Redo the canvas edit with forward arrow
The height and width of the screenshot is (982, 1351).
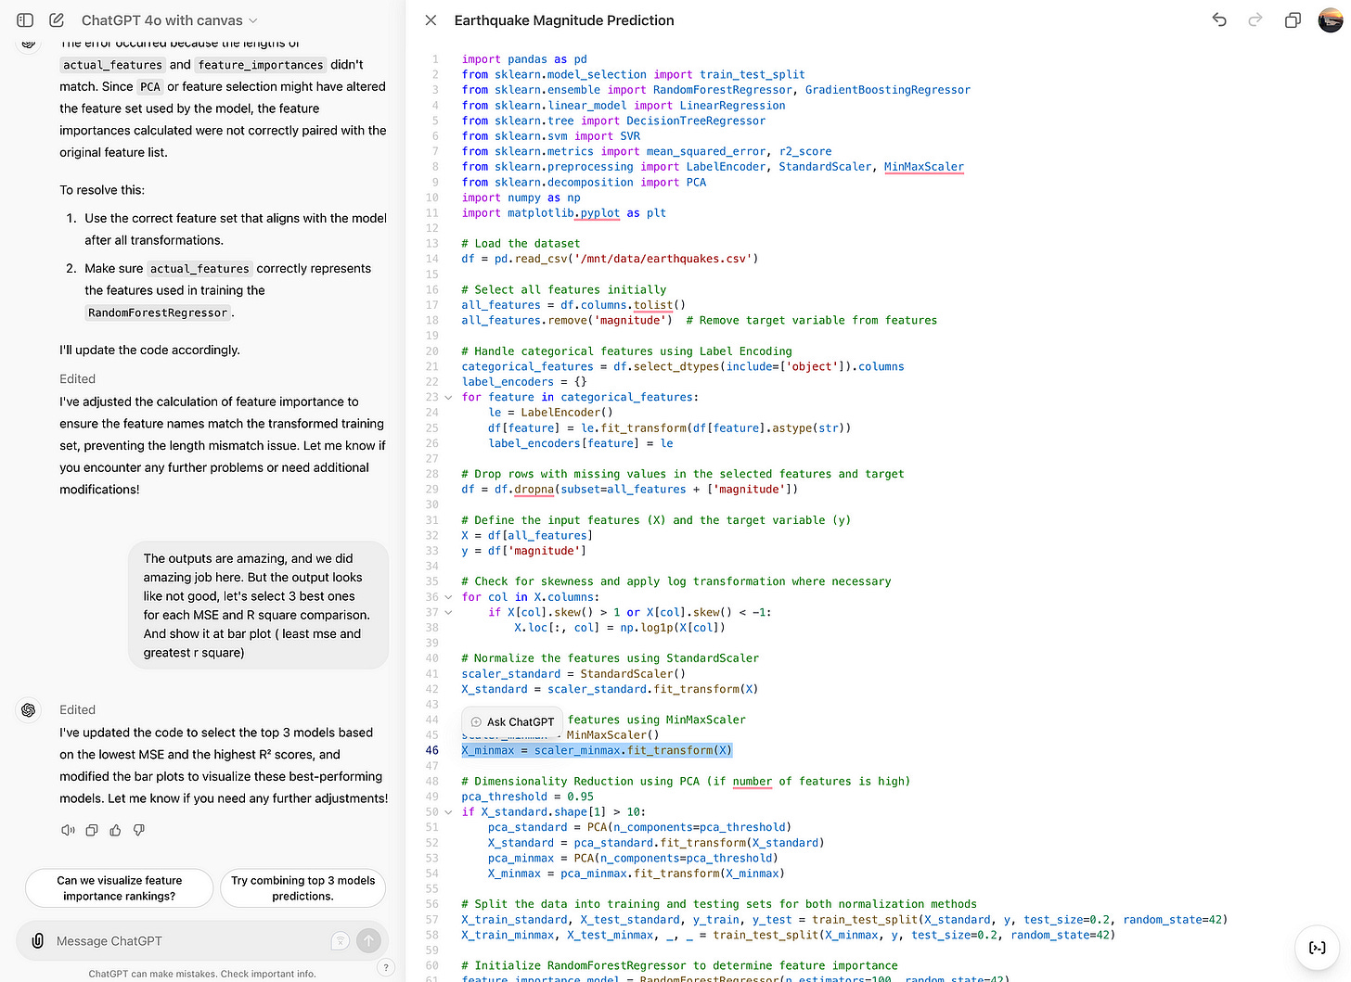1255,20
